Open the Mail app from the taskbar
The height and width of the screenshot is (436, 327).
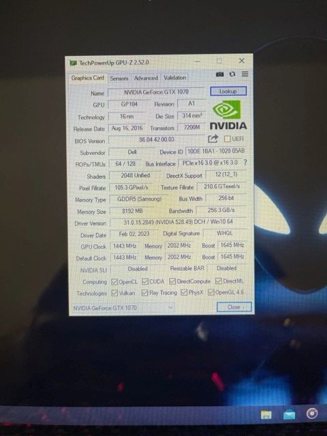pyautogui.click(x=289, y=415)
